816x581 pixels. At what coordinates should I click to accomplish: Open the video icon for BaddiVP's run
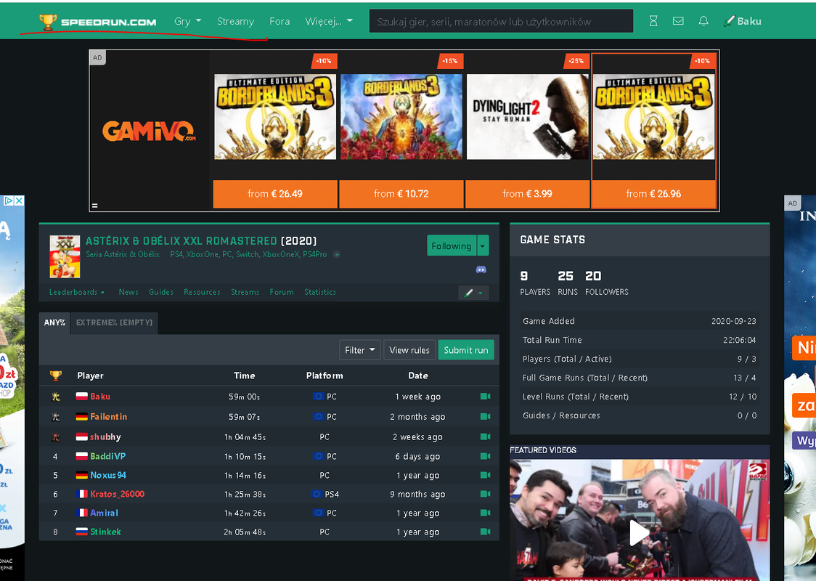485,456
